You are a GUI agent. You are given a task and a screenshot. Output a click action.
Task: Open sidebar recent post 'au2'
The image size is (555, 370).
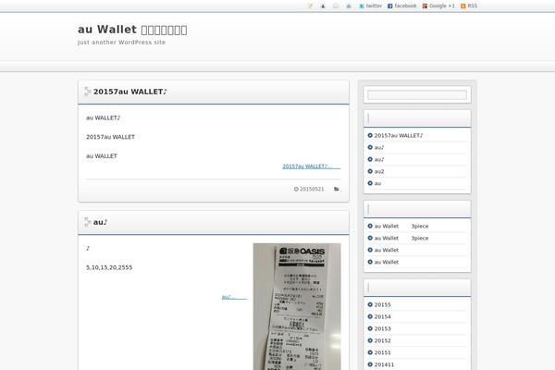click(379, 171)
